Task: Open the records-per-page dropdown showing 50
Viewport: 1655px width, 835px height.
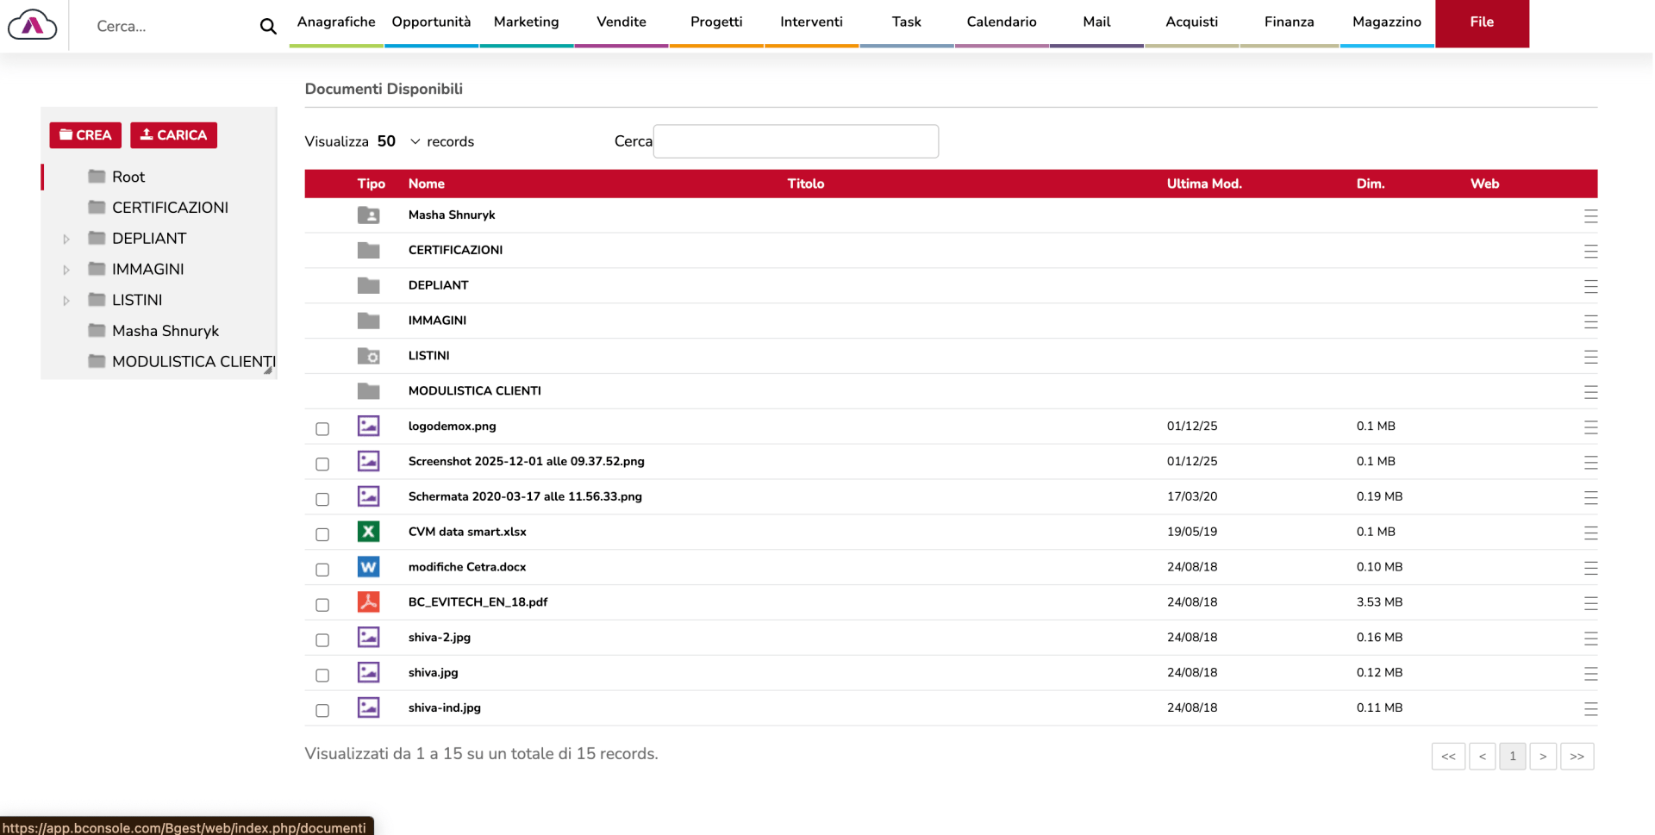Action: click(399, 141)
